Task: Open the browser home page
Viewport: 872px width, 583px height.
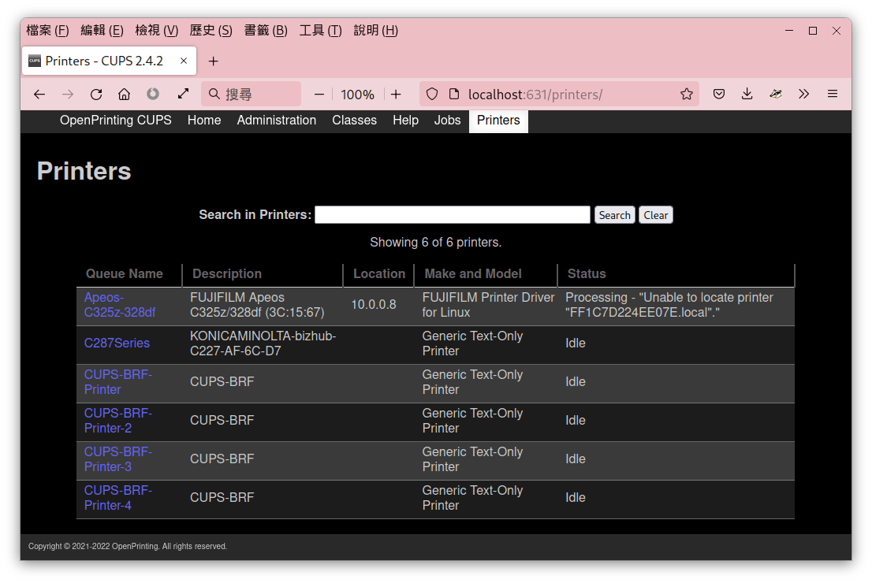Action: (x=124, y=95)
